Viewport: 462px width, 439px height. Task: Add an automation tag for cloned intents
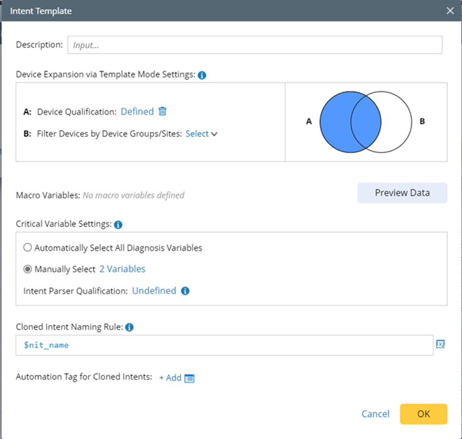[x=170, y=378]
